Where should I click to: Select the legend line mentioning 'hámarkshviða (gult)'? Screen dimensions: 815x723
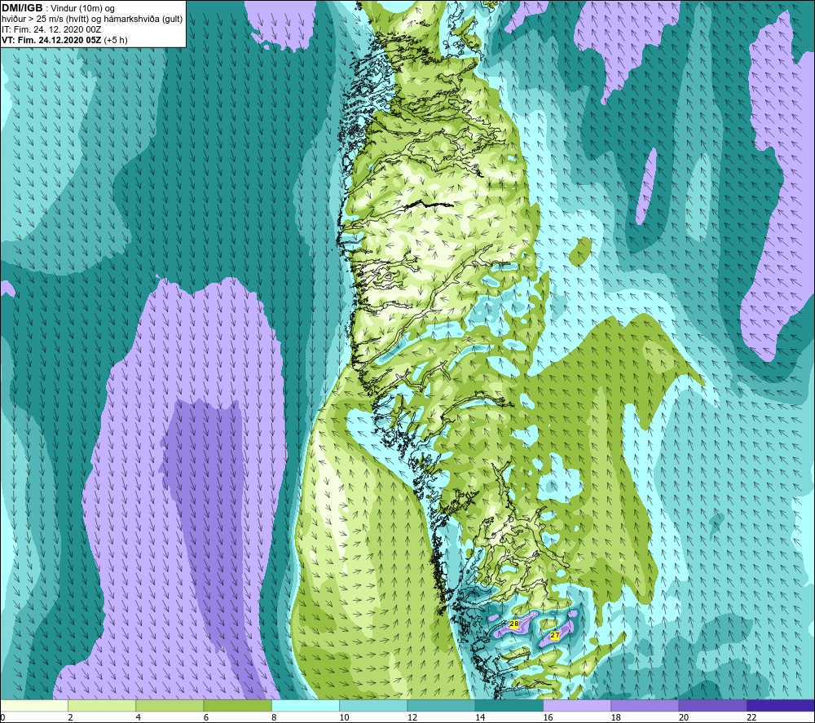pyautogui.click(x=92, y=19)
